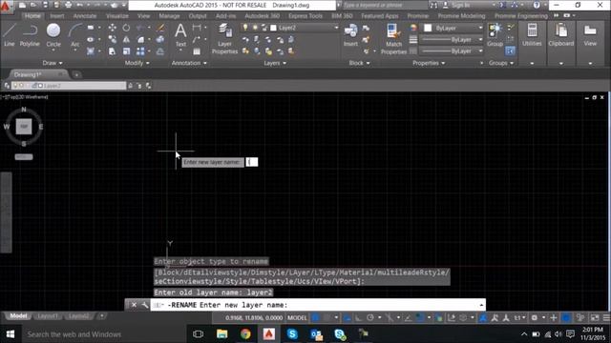Open Google Chrome from the taskbar

[245, 333]
